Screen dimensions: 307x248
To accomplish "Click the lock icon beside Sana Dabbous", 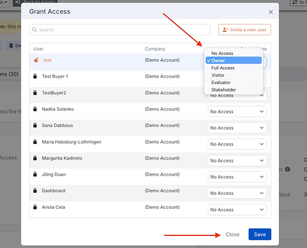I will point(35,126).
